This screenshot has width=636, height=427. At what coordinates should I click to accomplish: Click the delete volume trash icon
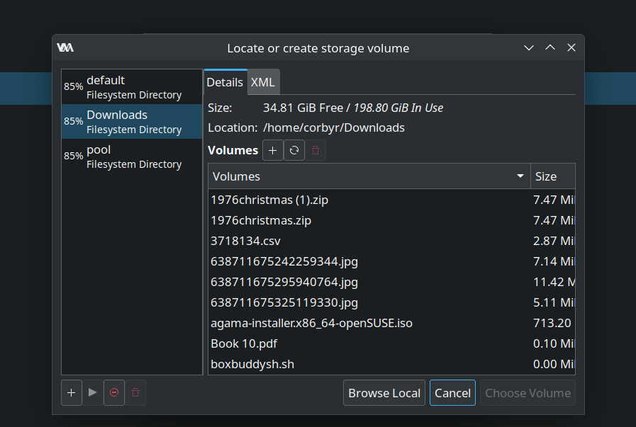point(315,150)
